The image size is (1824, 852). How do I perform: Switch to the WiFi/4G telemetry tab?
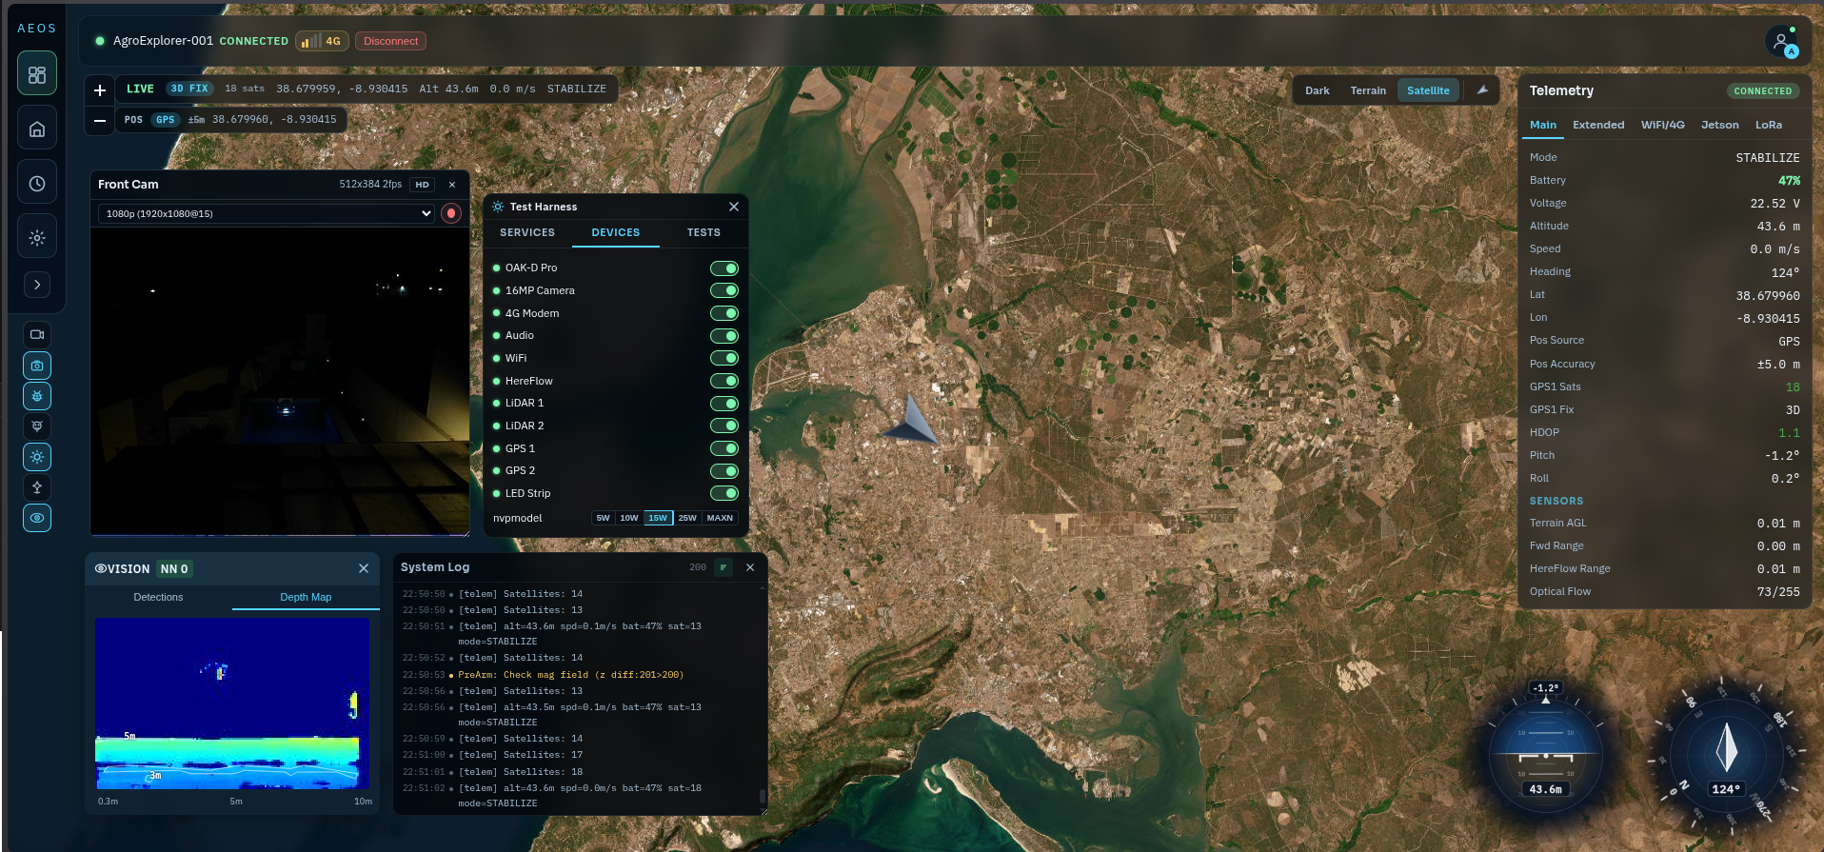pos(1662,125)
